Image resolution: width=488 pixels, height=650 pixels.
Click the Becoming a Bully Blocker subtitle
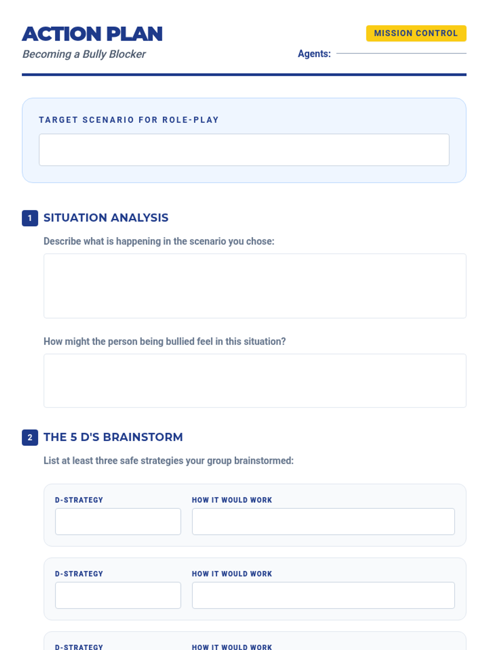[84, 54]
